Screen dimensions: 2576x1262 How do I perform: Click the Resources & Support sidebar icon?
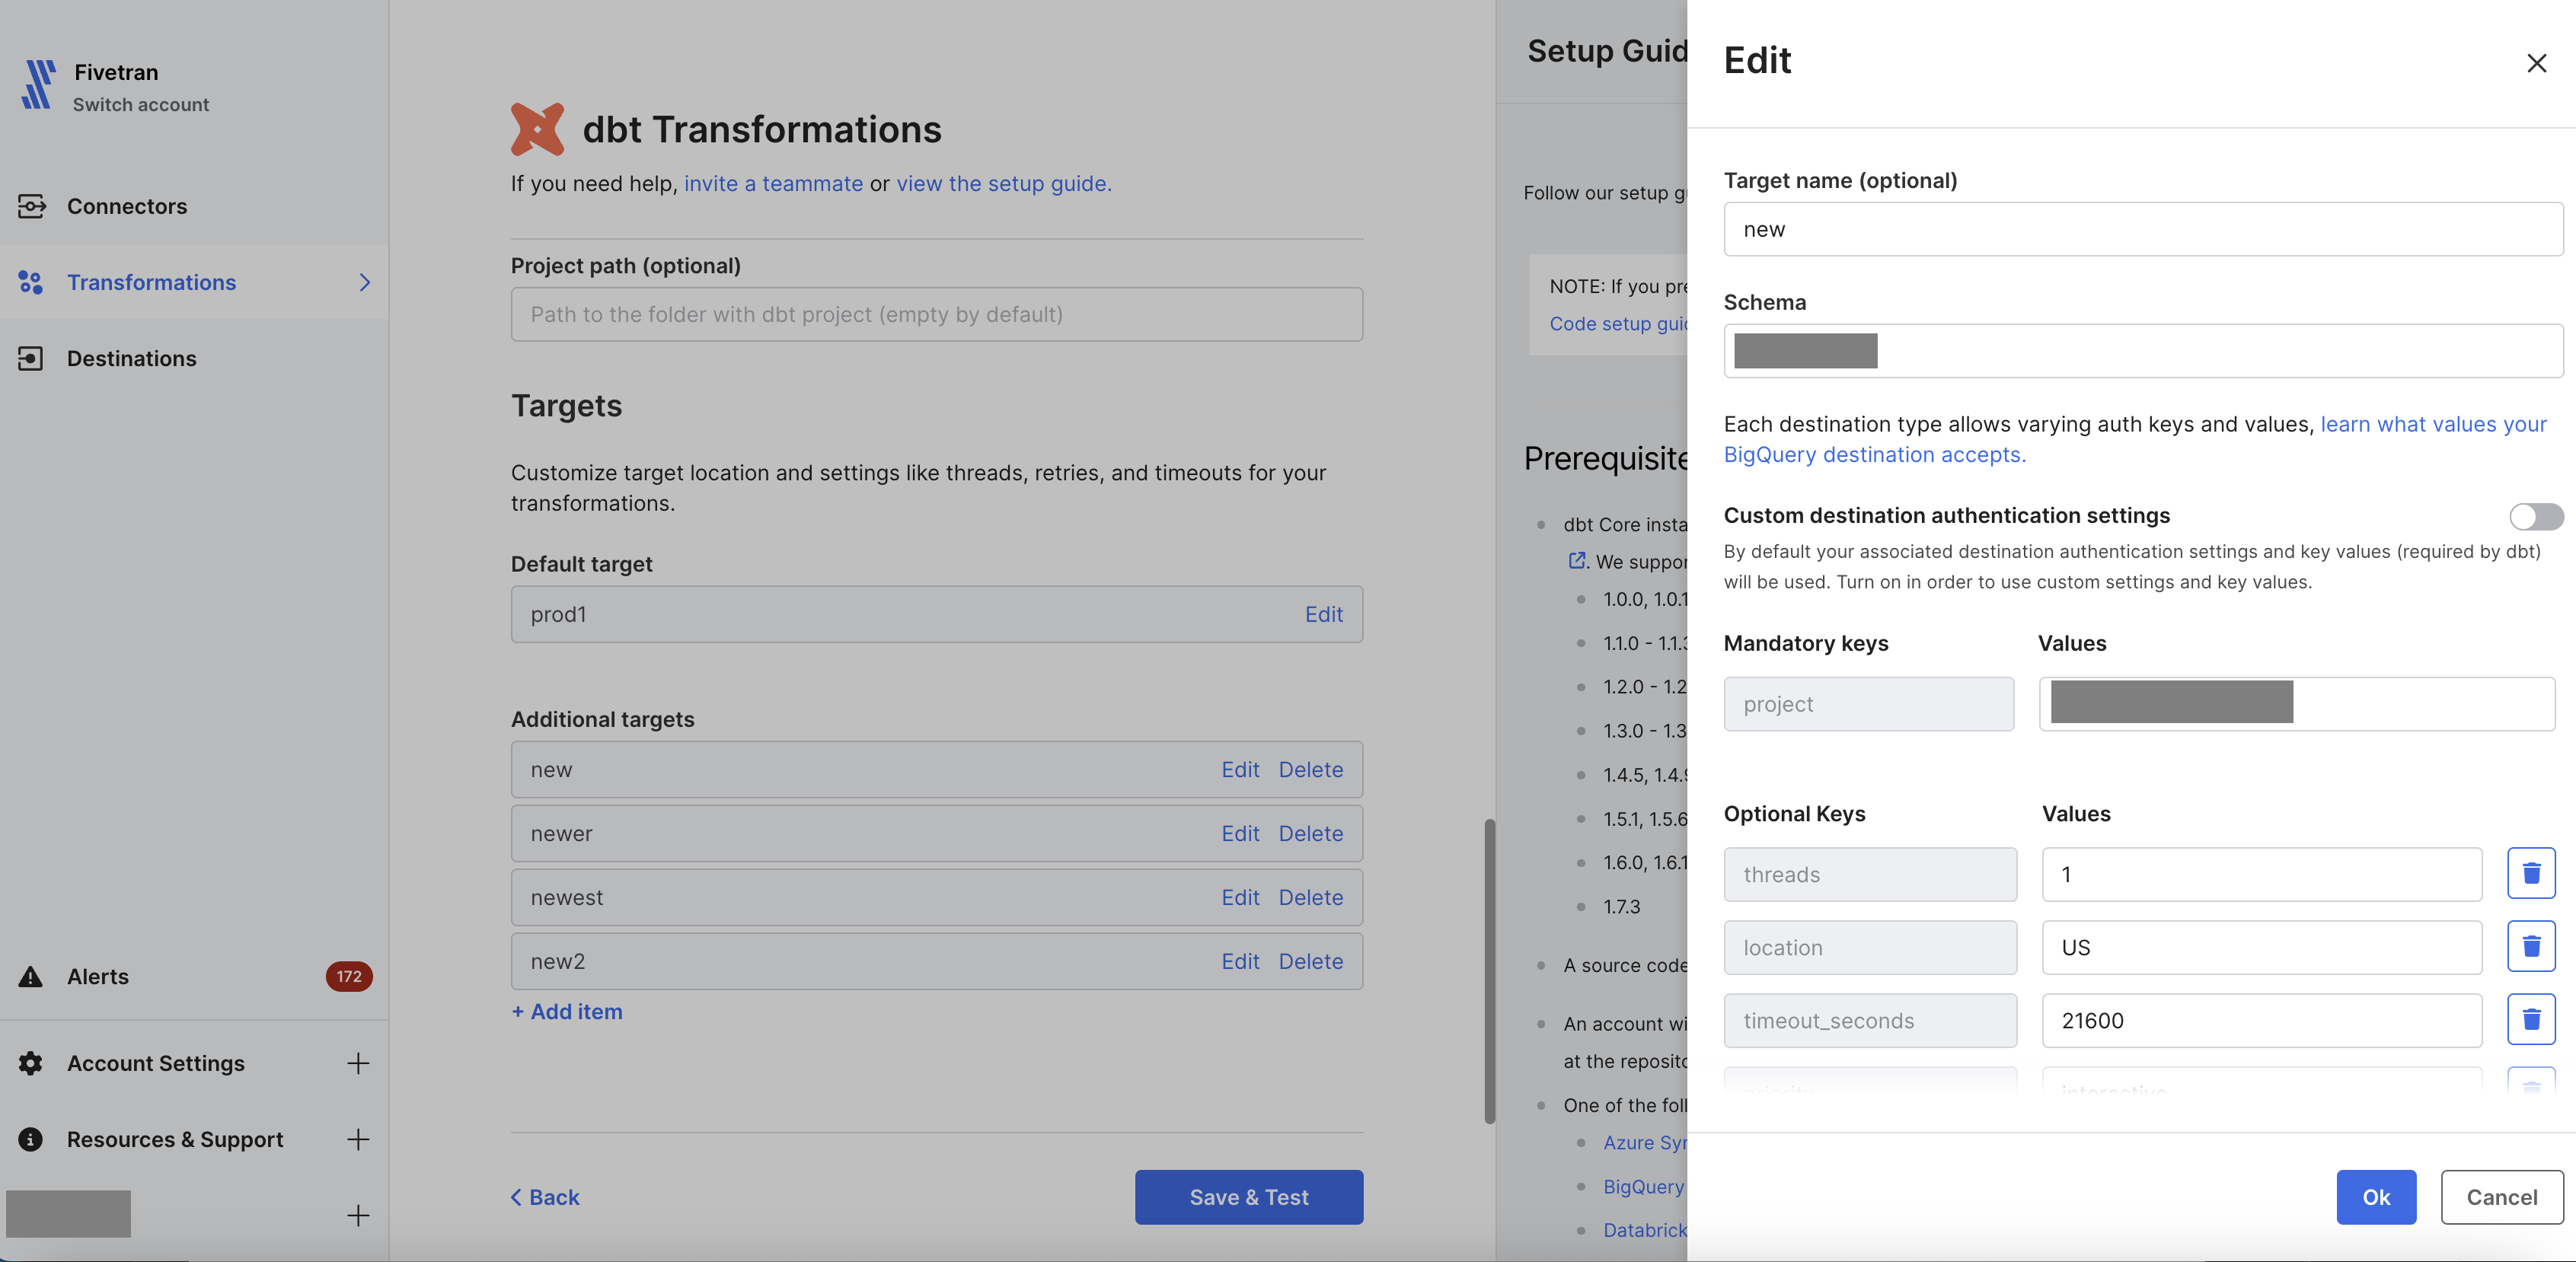(31, 1137)
